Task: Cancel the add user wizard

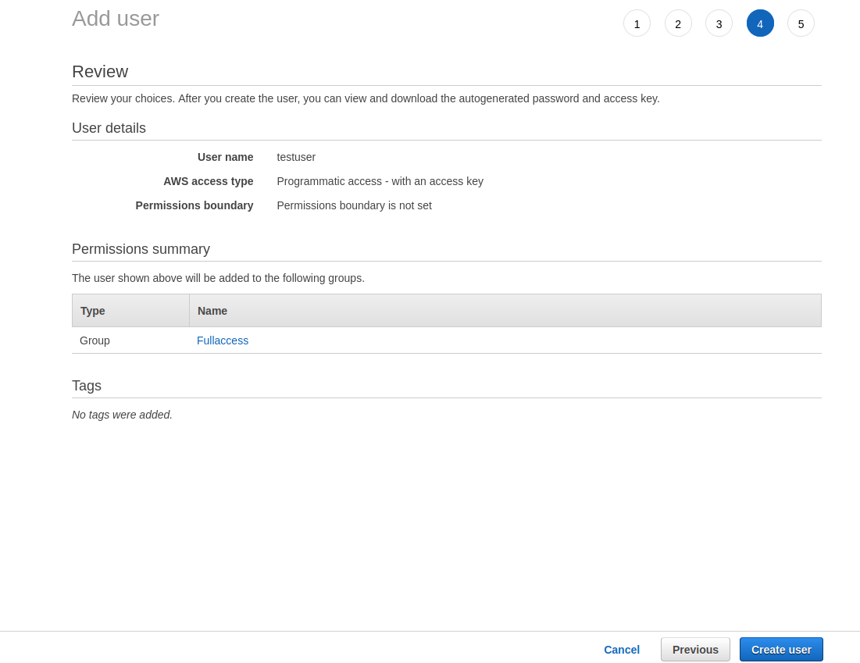Action: pos(622,650)
